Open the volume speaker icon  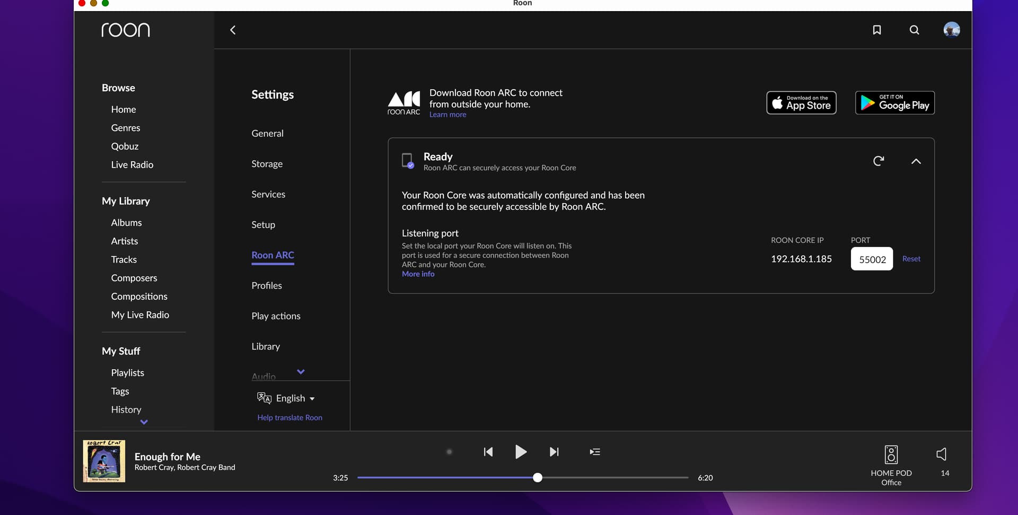pyautogui.click(x=942, y=454)
